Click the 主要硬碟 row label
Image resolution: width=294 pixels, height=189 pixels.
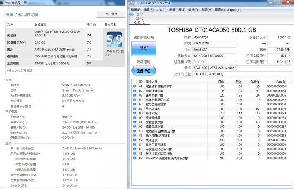click(x=13, y=64)
